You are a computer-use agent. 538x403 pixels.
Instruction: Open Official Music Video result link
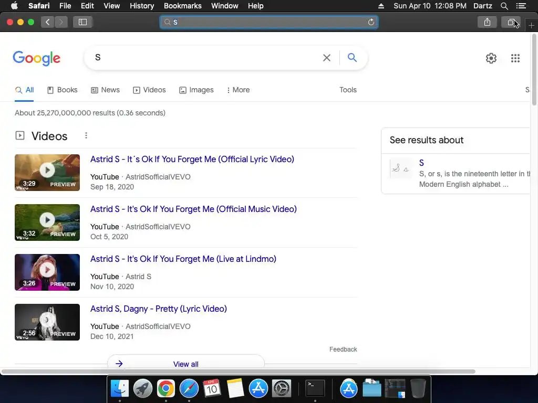(x=193, y=209)
